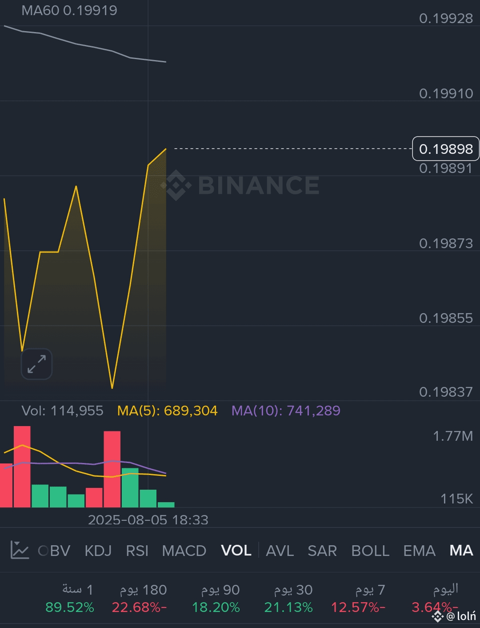Select the EMA overlay
This screenshot has width=480, height=628.
419,551
